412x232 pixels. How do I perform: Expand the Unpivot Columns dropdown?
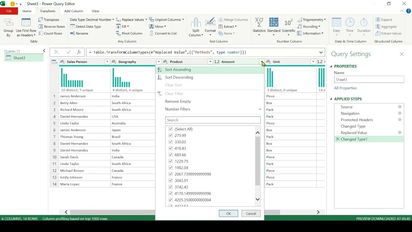183,20
